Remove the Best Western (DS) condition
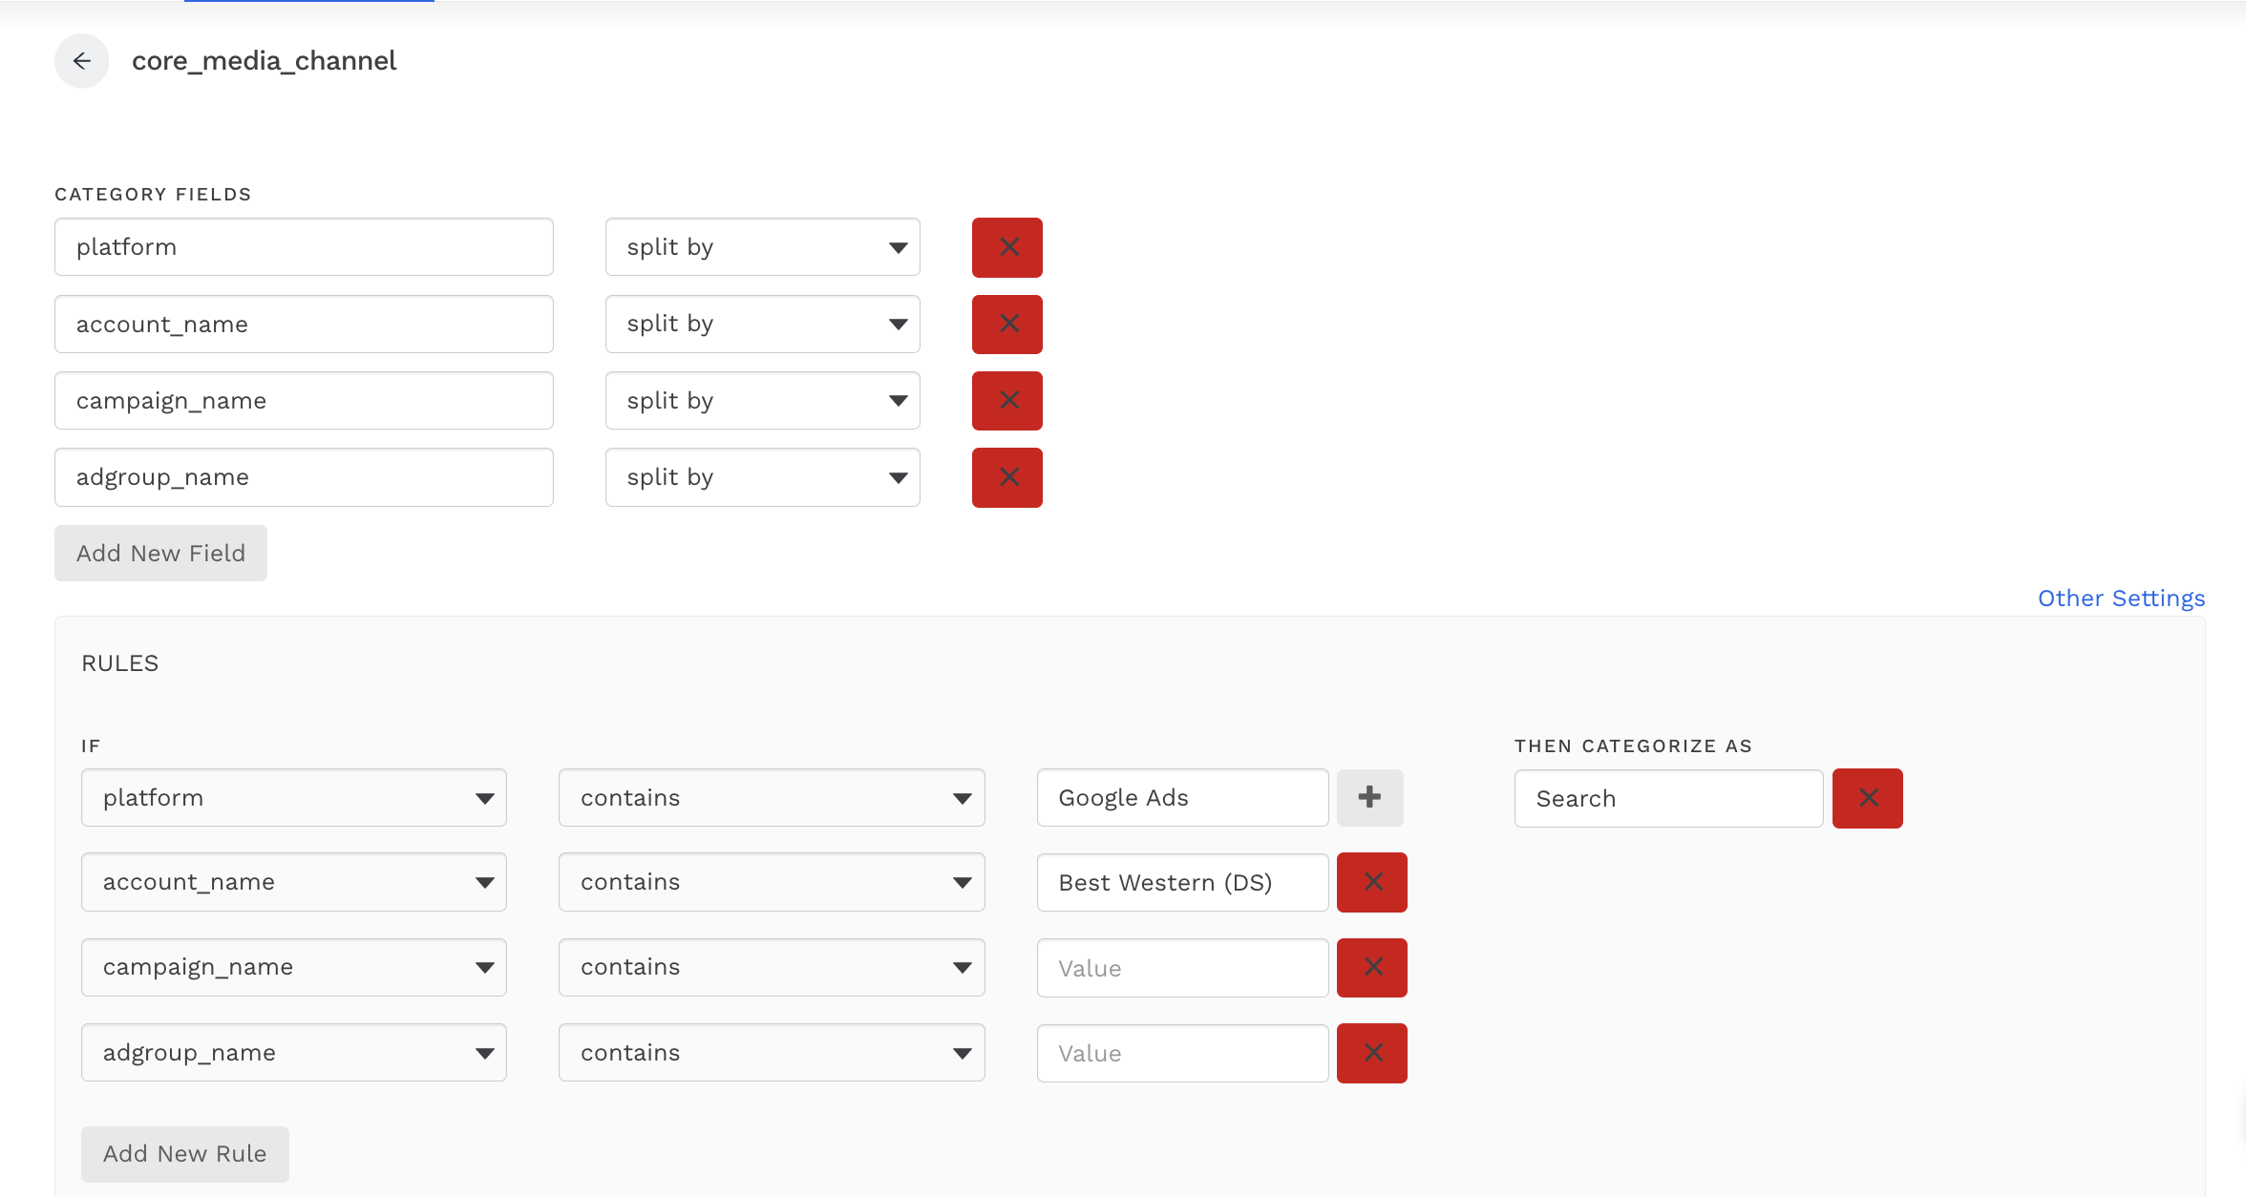Screen dimensions: 2246x1197 click(x=1371, y=882)
